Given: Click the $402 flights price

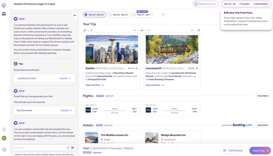Looking at the screenshot, I should (100, 96).
